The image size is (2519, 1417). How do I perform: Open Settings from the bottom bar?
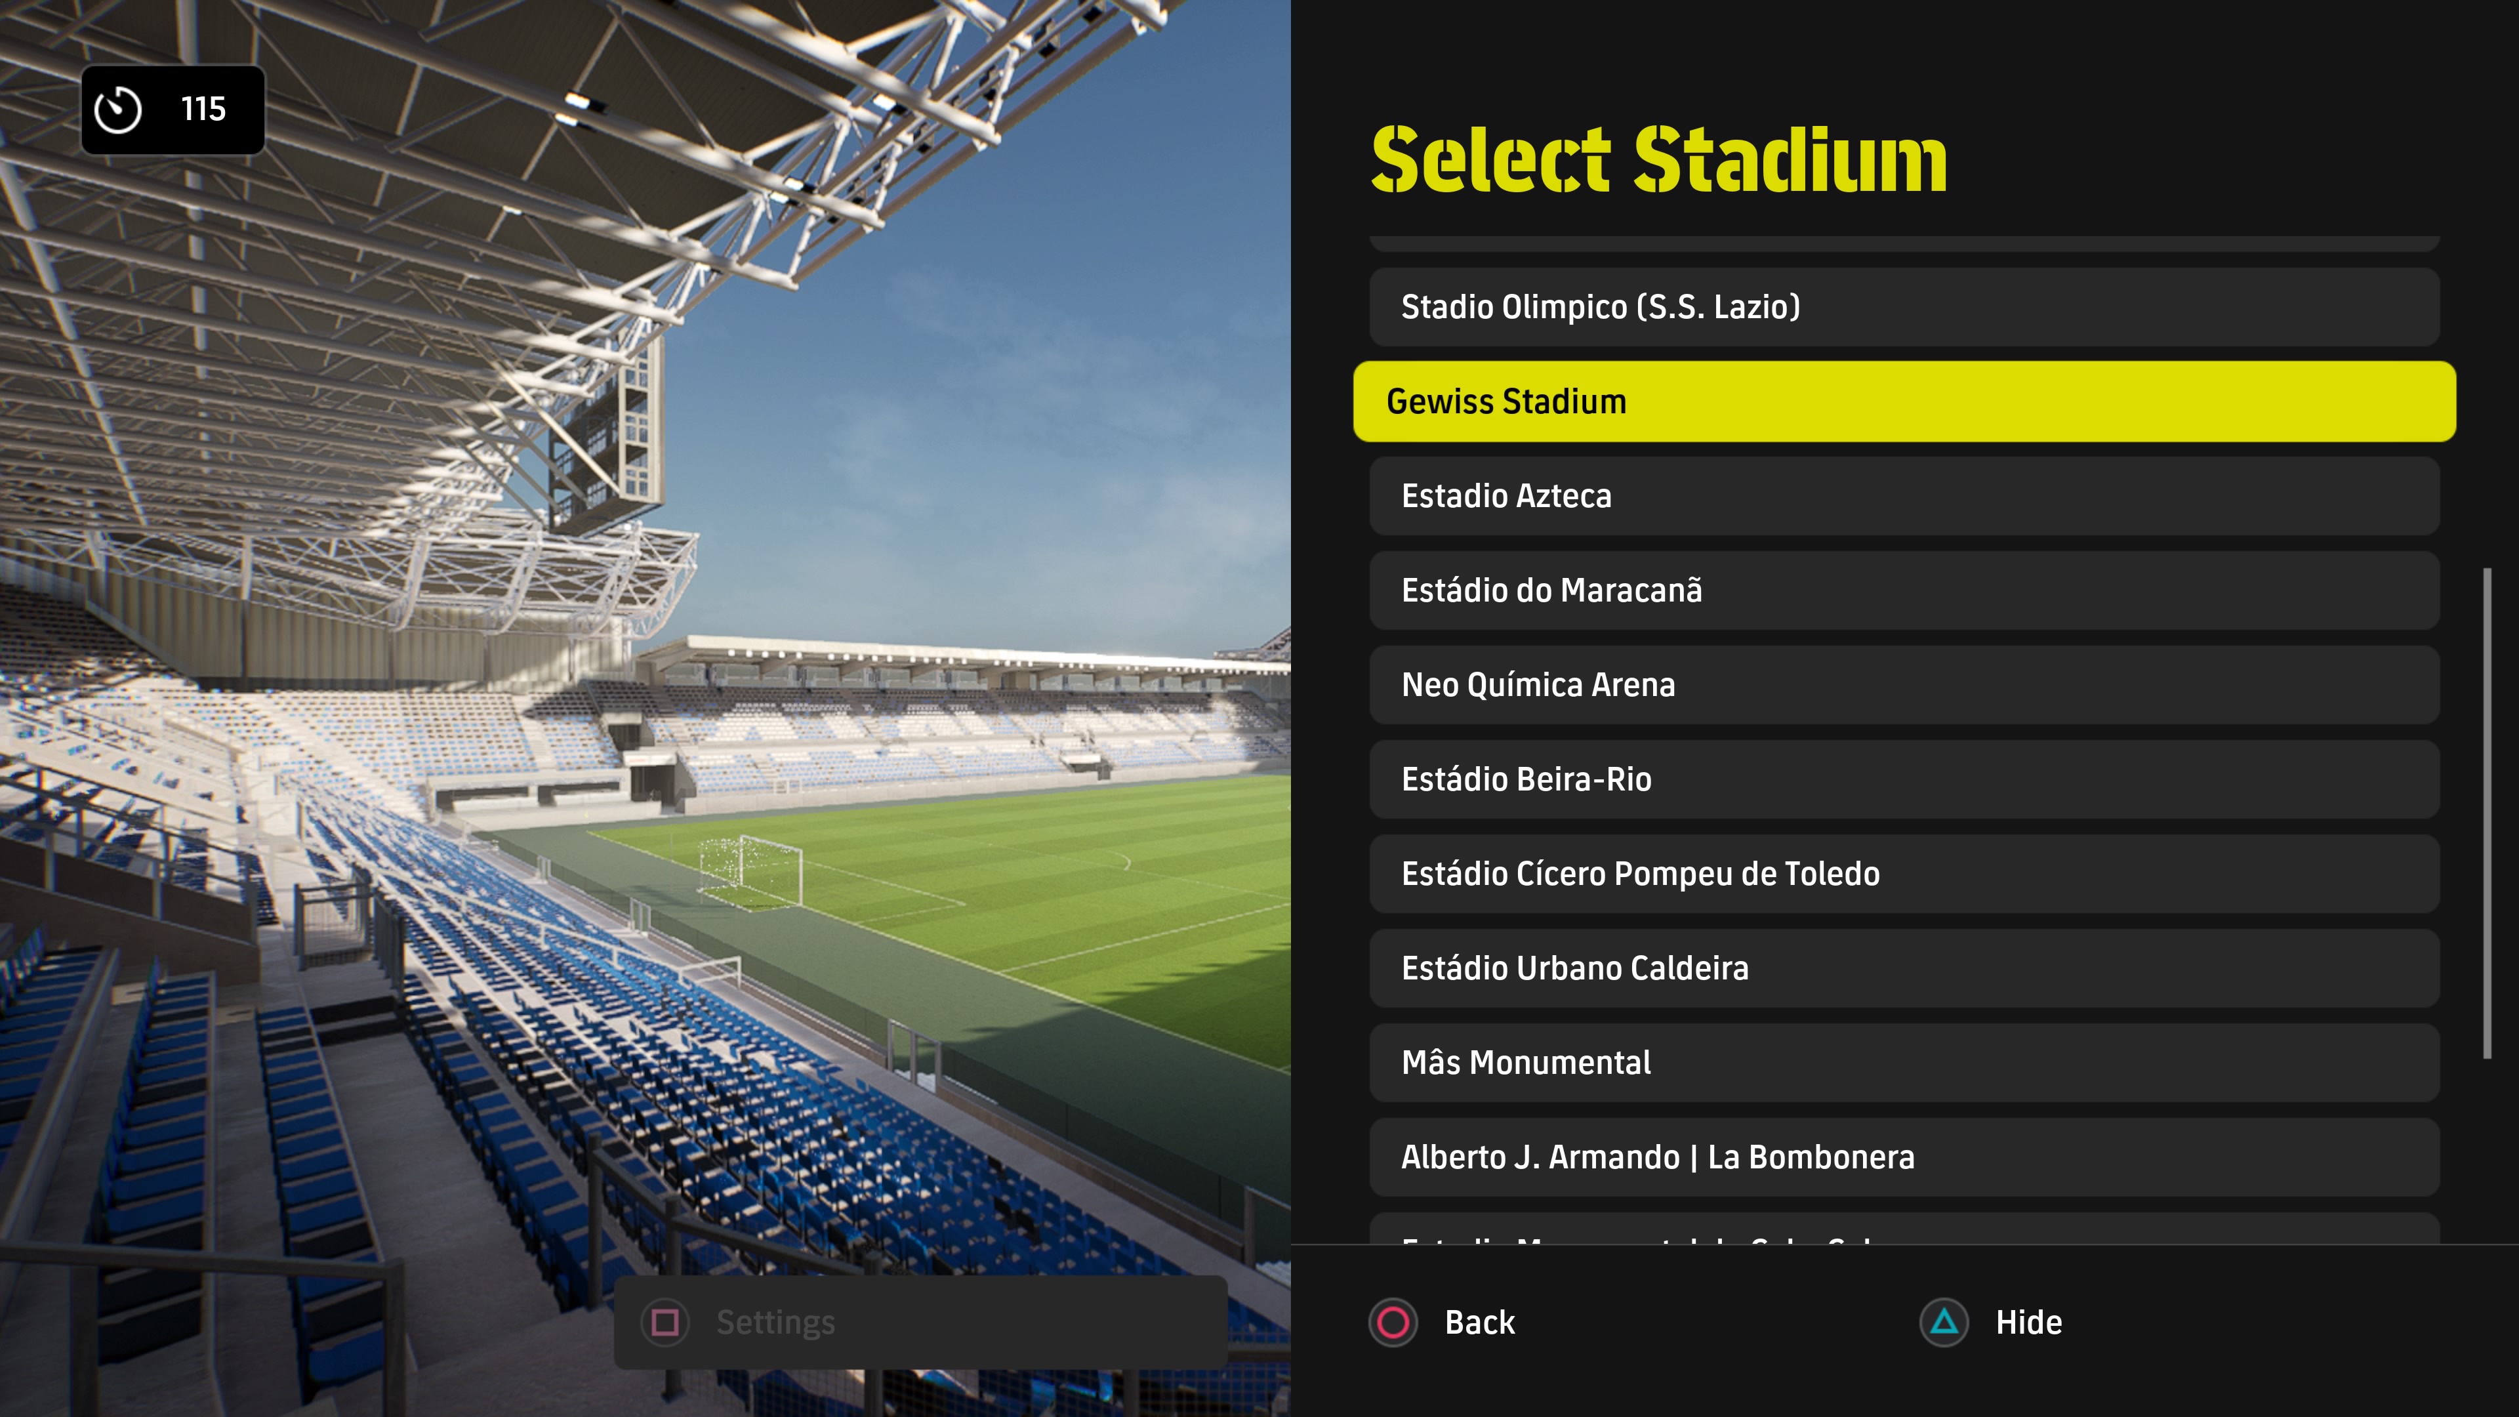tap(775, 1322)
